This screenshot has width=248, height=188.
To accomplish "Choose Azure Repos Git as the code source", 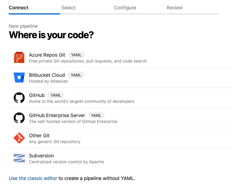I will pos(47,55).
